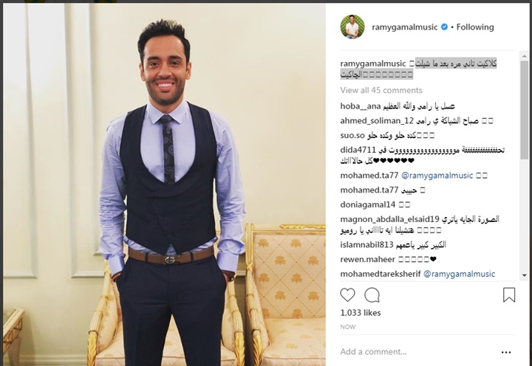Open the islamnabil813 commenter profile
The image size is (532, 366).
[366, 245]
